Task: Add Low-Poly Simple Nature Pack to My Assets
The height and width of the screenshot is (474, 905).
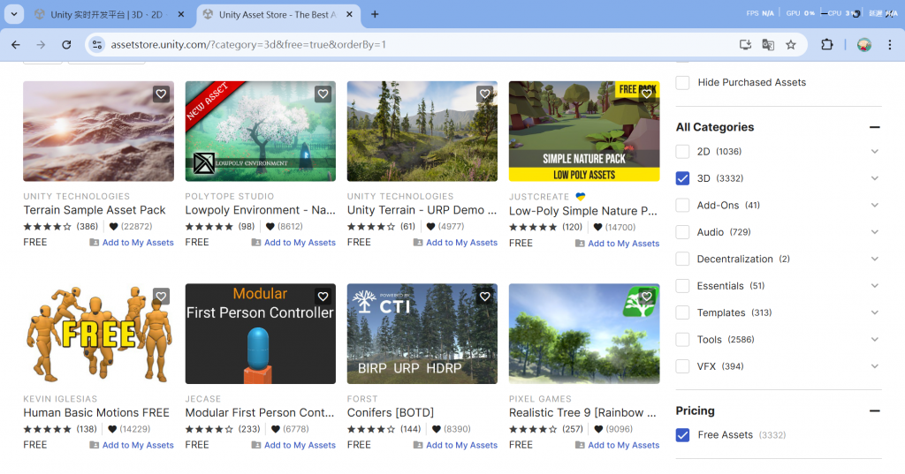Action: [x=617, y=244]
